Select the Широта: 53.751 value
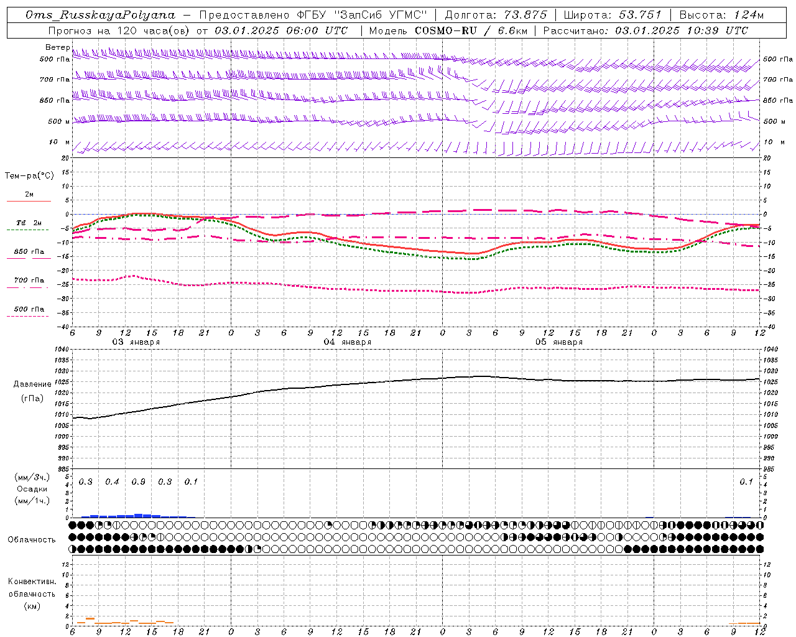The image size is (796, 637). pos(613,15)
